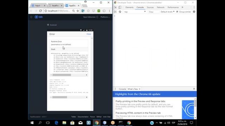Open the Documentation footer link
This screenshot has height=126, width=225.
(83, 117)
